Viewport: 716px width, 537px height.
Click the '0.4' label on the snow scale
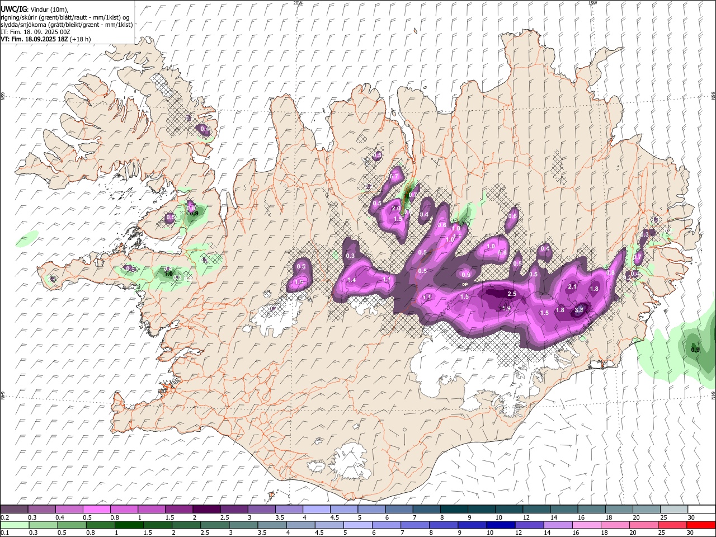[60, 517]
